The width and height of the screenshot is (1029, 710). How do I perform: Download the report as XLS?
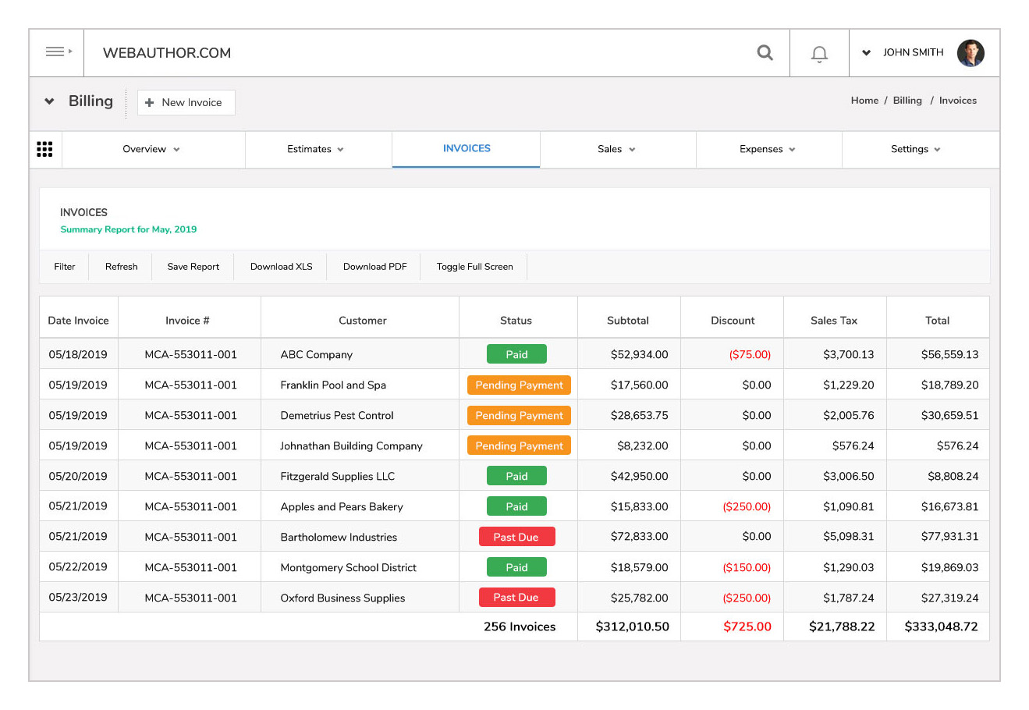(x=281, y=267)
